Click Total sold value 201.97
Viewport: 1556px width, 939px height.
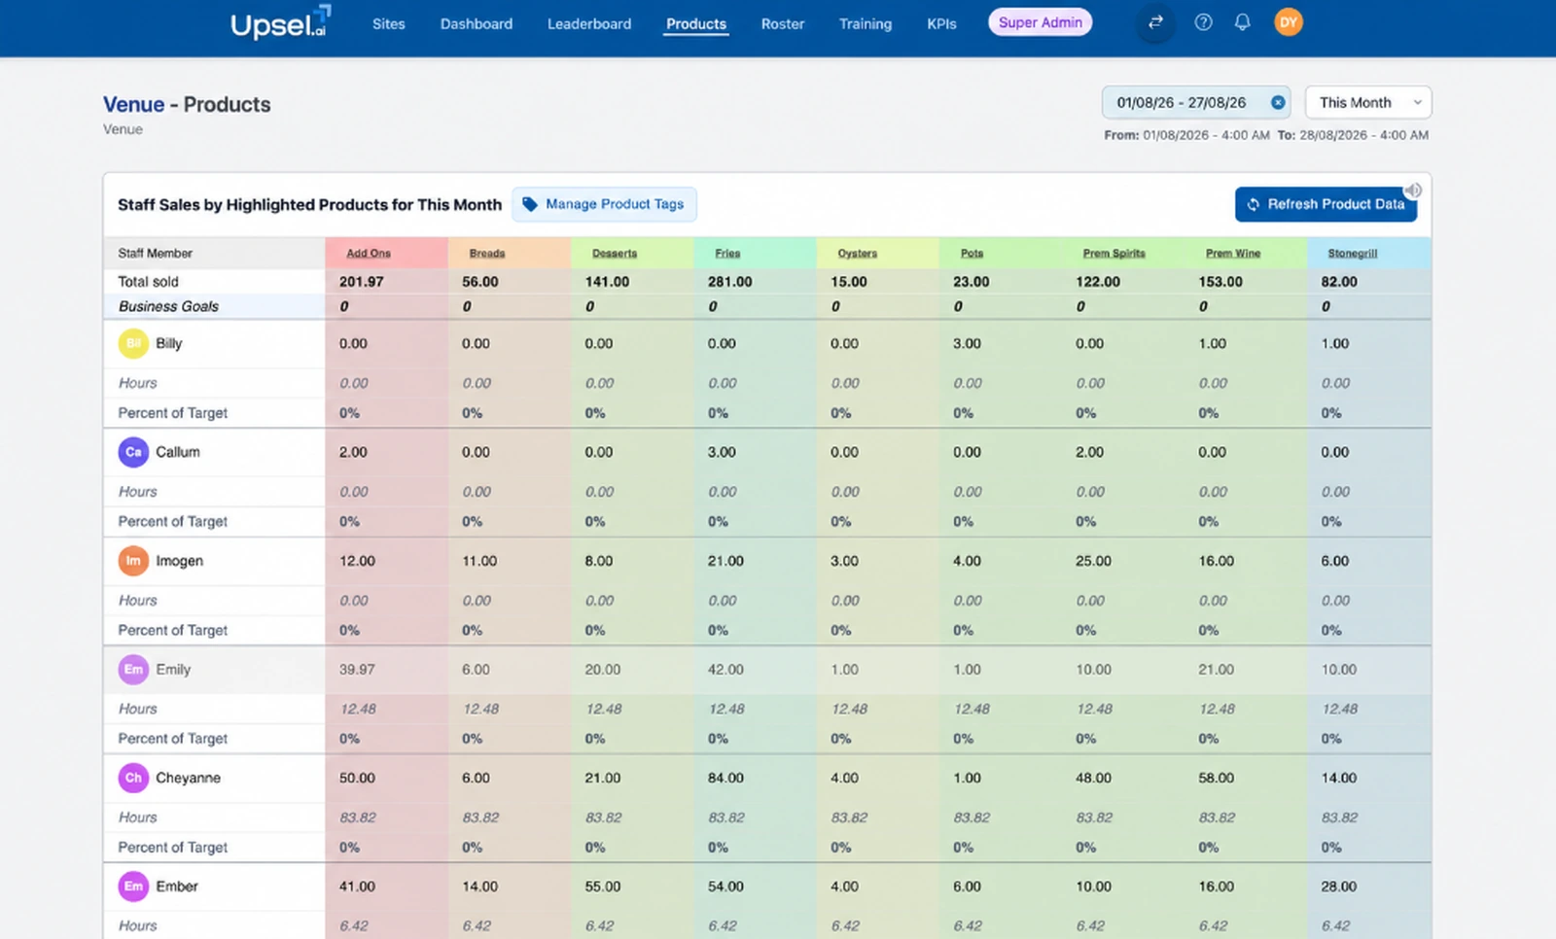click(362, 282)
